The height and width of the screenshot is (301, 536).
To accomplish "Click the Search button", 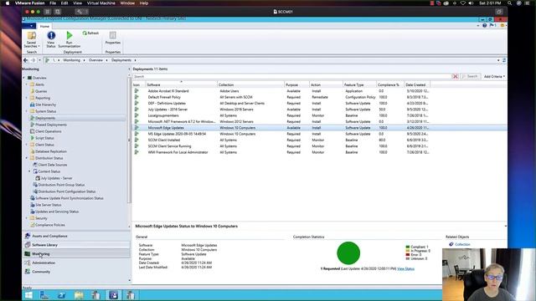I will tap(471, 76).
